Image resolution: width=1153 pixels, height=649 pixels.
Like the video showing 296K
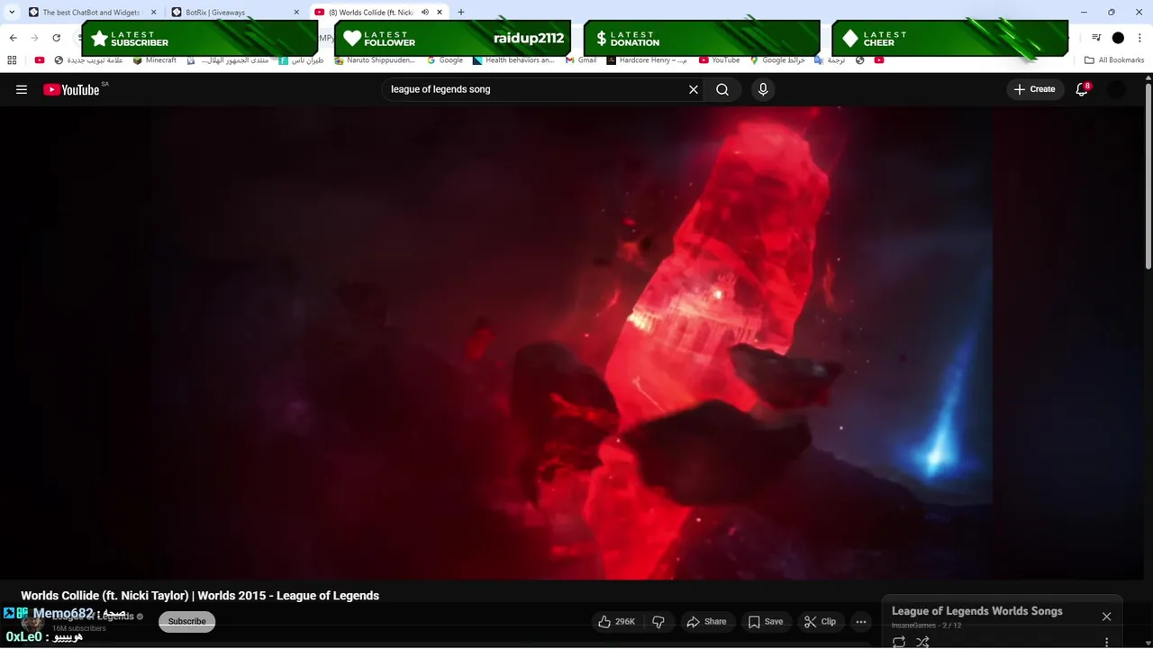617,622
